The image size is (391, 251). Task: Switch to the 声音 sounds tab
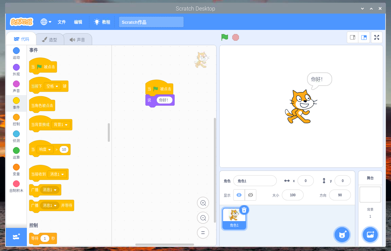click(77, 40)
